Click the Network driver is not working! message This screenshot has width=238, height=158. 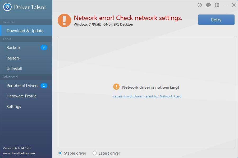150,87
